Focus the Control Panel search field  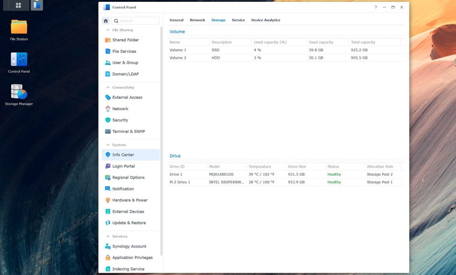click(x=135, y=21)
